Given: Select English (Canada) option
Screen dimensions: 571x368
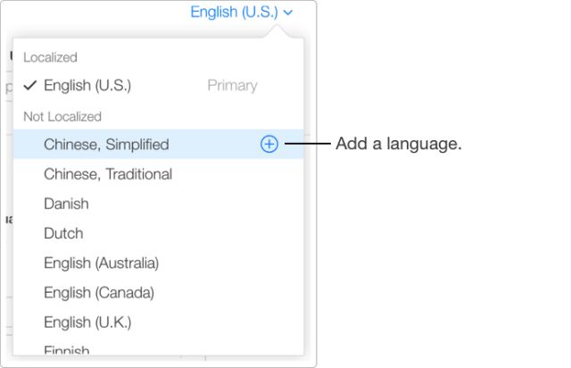Looking at the screenshot, I should point(99,292).
